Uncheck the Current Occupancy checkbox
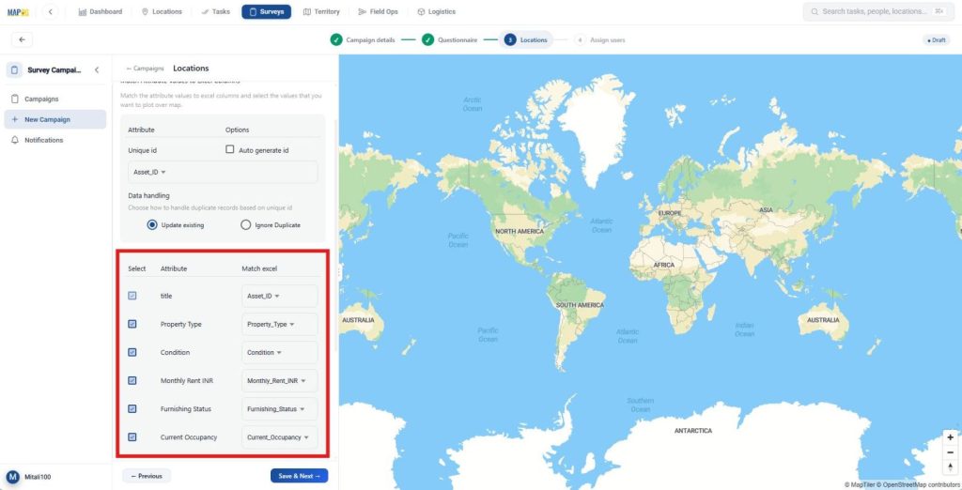This screenshot has width=962, height=490. [132, 436]
